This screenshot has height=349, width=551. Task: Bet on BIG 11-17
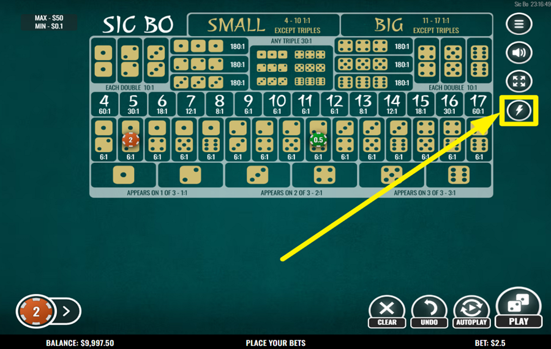click(416, 24)
